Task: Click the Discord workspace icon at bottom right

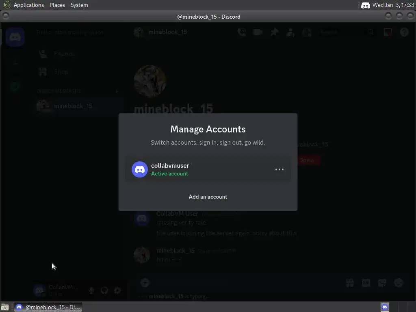Action: point(385,307)
